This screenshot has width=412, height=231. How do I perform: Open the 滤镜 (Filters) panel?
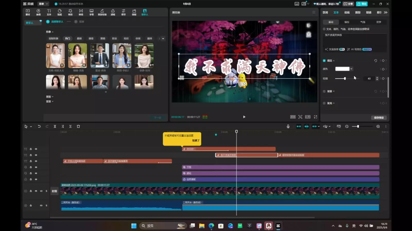pyautogui.click(x=113, y=12)
